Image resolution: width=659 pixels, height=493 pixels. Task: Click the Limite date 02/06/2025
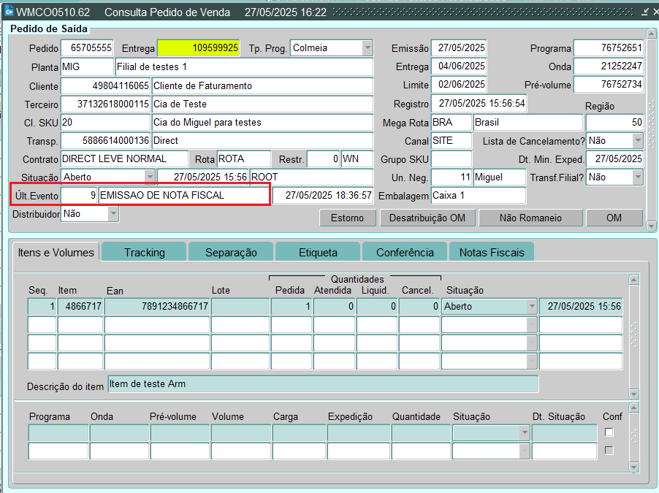point(459,85)
